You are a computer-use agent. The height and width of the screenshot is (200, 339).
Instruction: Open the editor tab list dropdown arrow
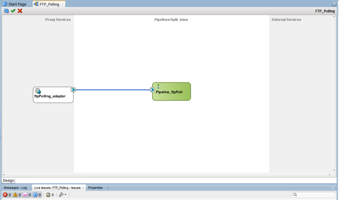click(334, 4)
